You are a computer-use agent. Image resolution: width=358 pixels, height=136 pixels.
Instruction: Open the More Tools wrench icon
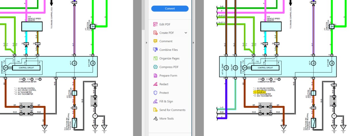point(155,119)
